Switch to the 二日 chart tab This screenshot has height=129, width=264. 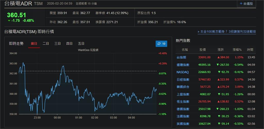point(46,44)
